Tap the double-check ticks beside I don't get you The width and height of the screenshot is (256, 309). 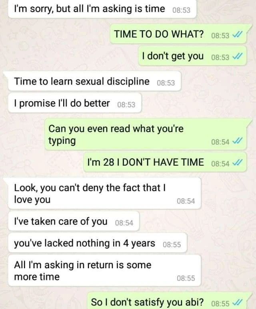[x=236, y=57]
